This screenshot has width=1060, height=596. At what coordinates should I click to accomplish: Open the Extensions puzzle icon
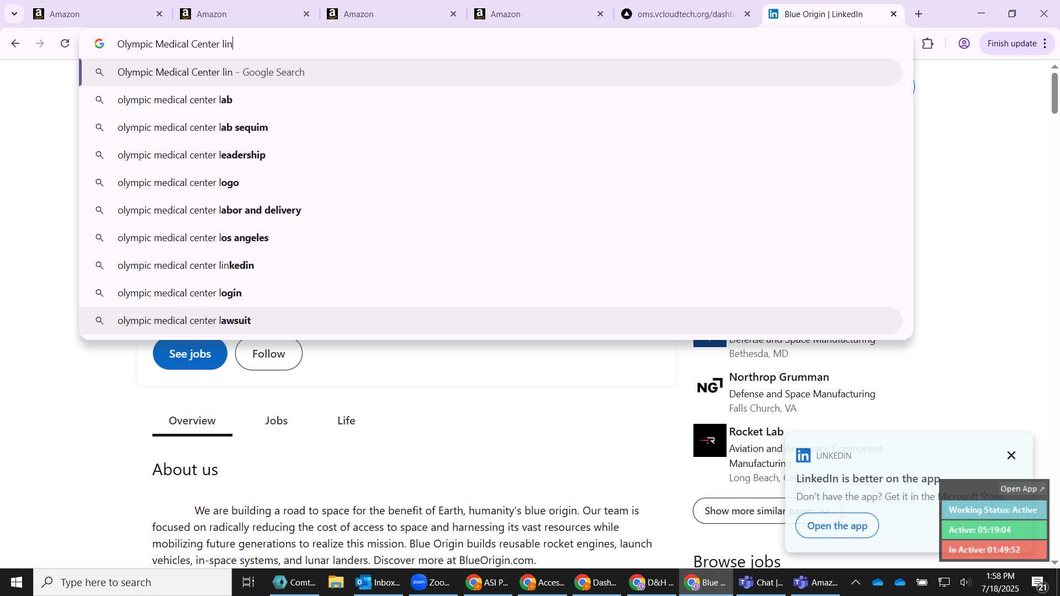point(928,44)
